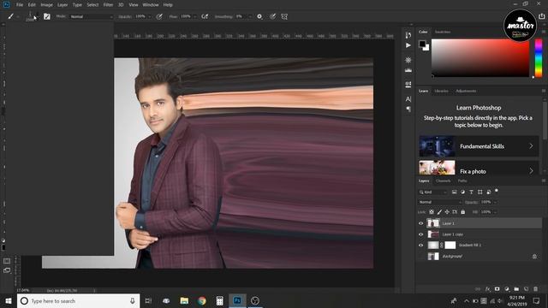Create new fill or adjustment layer icon
548x308 pixels.
pos(507,289)
